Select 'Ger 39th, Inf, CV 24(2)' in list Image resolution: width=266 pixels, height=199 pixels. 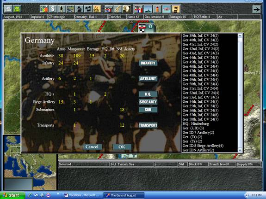point(200,35)
